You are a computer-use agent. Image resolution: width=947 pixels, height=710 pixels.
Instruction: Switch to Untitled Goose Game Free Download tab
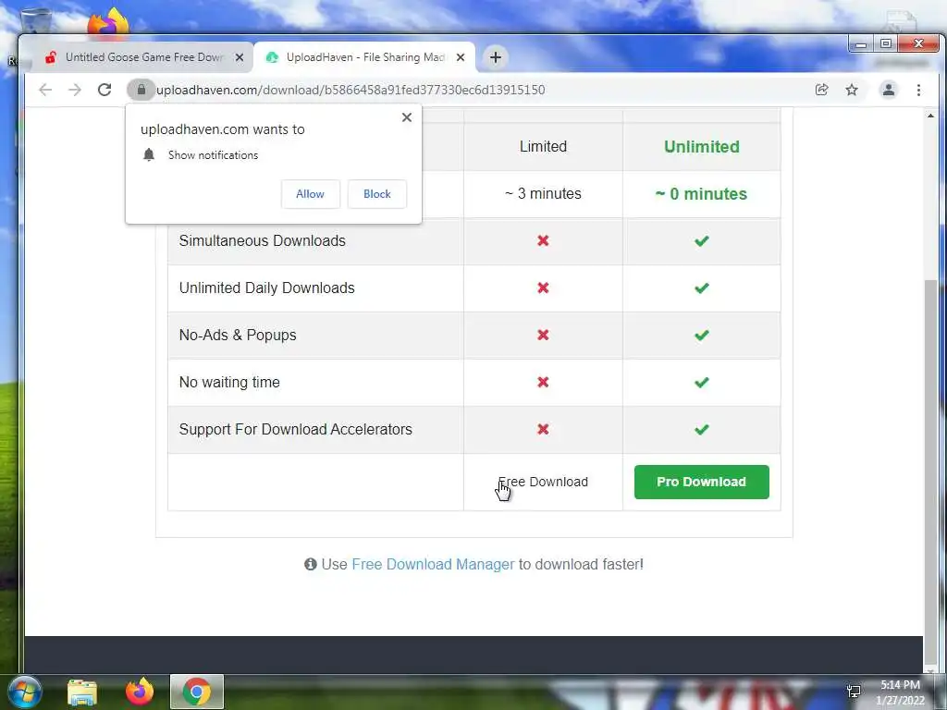point(143,57)
